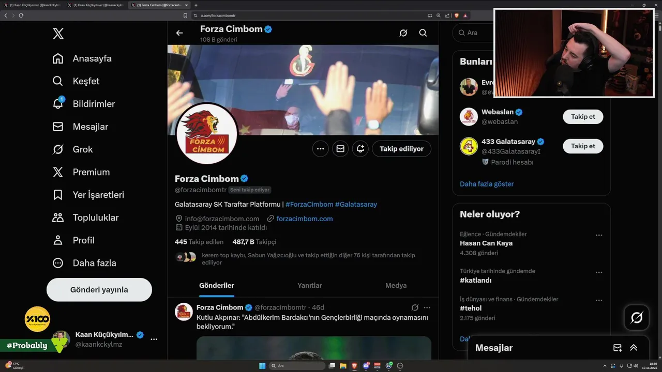Open the Windows Start menu
The image size is (662, 372).
[262, 366]
